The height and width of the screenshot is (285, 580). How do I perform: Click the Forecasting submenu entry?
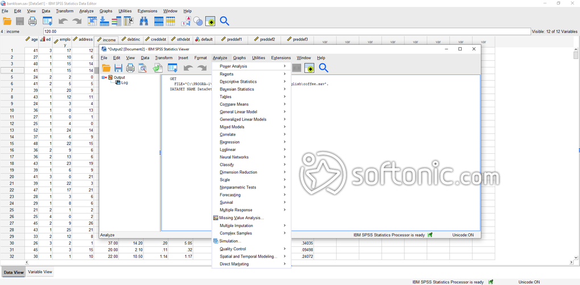coord(252,195)
